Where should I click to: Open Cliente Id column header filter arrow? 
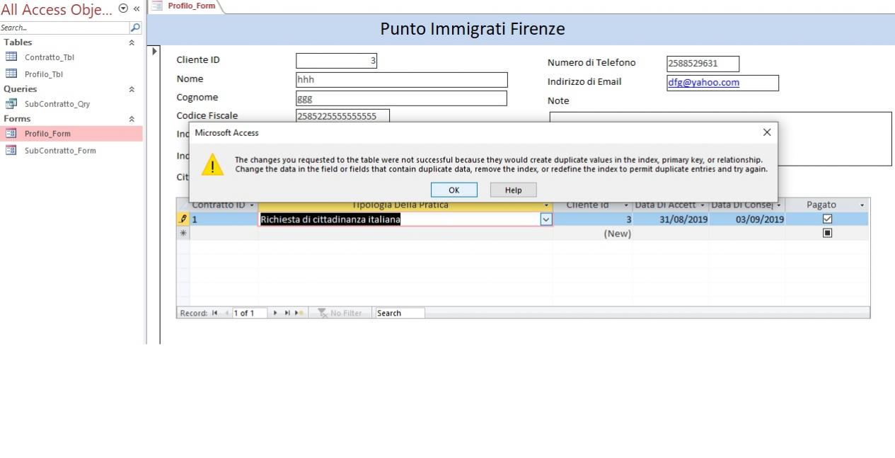tap(626, 205)
